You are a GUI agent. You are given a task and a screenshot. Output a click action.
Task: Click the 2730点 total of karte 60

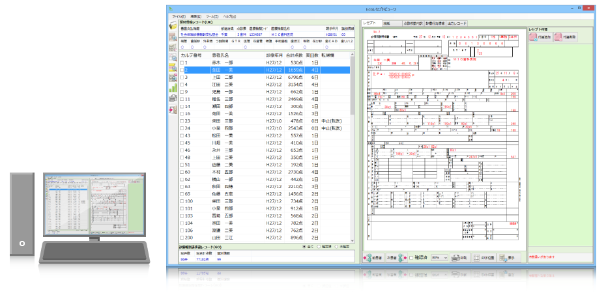[x=295, y=172]
